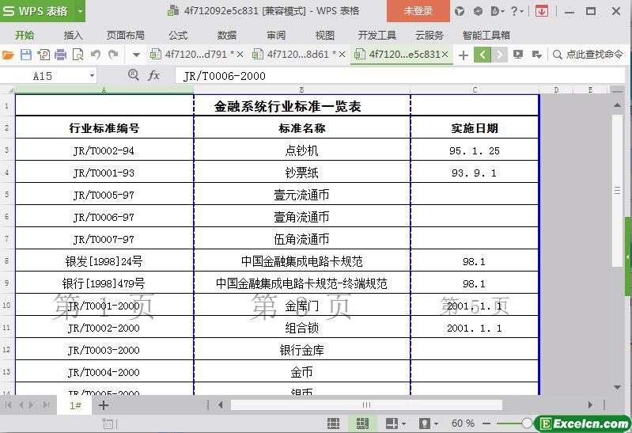Open folder icon in quick toolbar
The image size is (632, 433).
[x=8, y=55]
